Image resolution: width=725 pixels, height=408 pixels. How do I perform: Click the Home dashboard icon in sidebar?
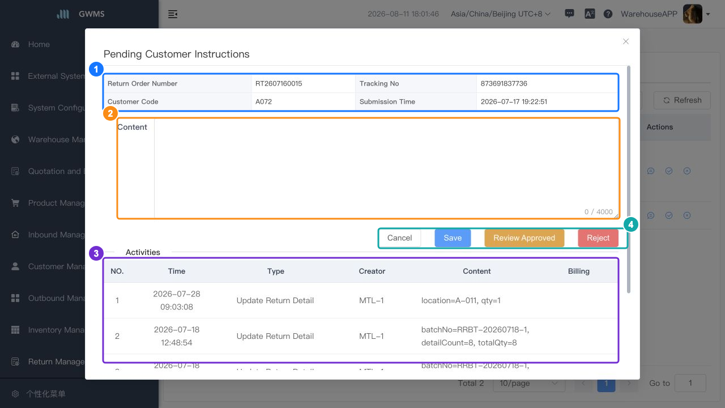tap(15, 44)
